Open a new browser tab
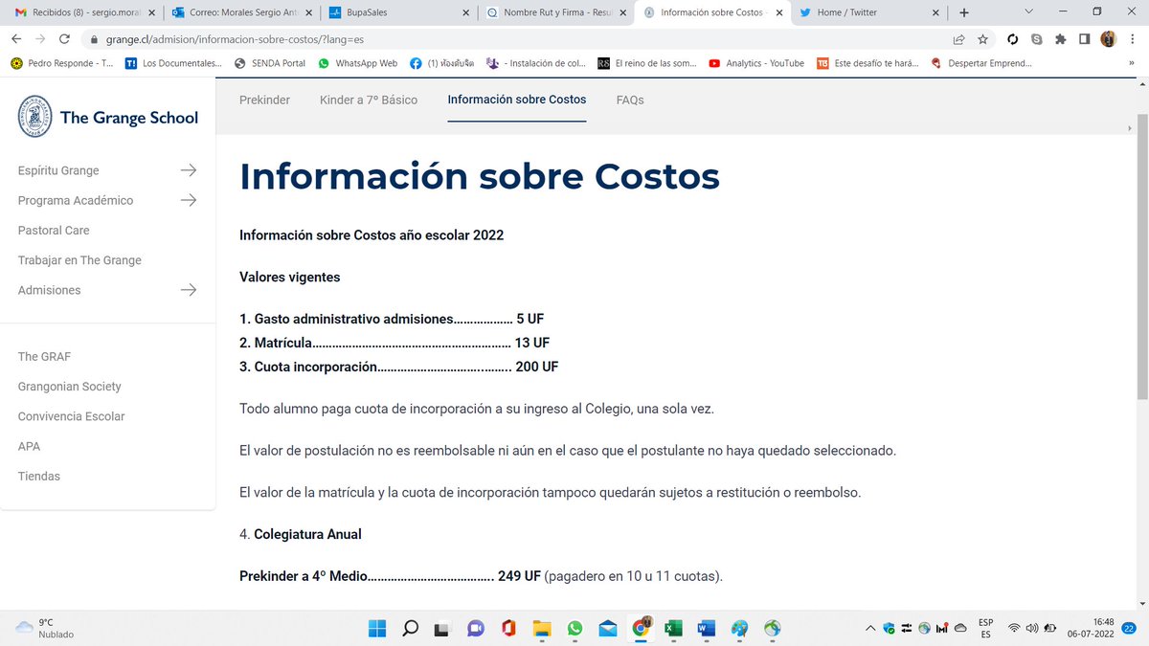 [964, 12]
